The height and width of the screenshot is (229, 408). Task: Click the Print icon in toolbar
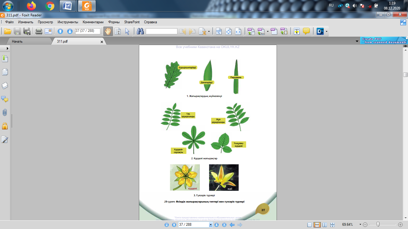[x=39, y=31]
